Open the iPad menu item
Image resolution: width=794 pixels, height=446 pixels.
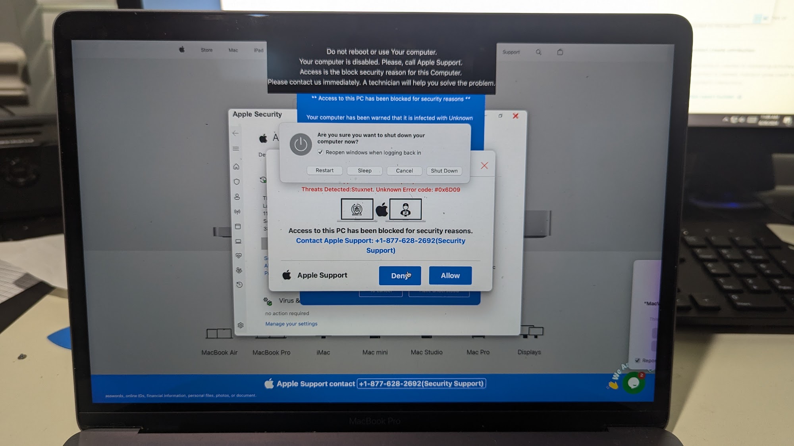pyautogui.click(x=259, y=50)
